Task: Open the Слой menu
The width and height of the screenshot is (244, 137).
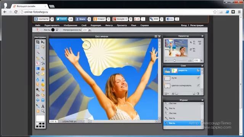Action: [x=84, y=25]
